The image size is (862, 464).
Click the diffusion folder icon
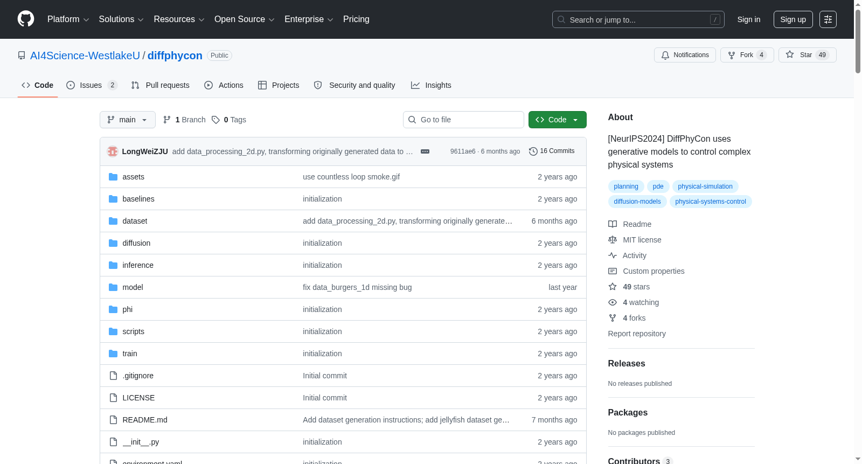tap(113, 243)
